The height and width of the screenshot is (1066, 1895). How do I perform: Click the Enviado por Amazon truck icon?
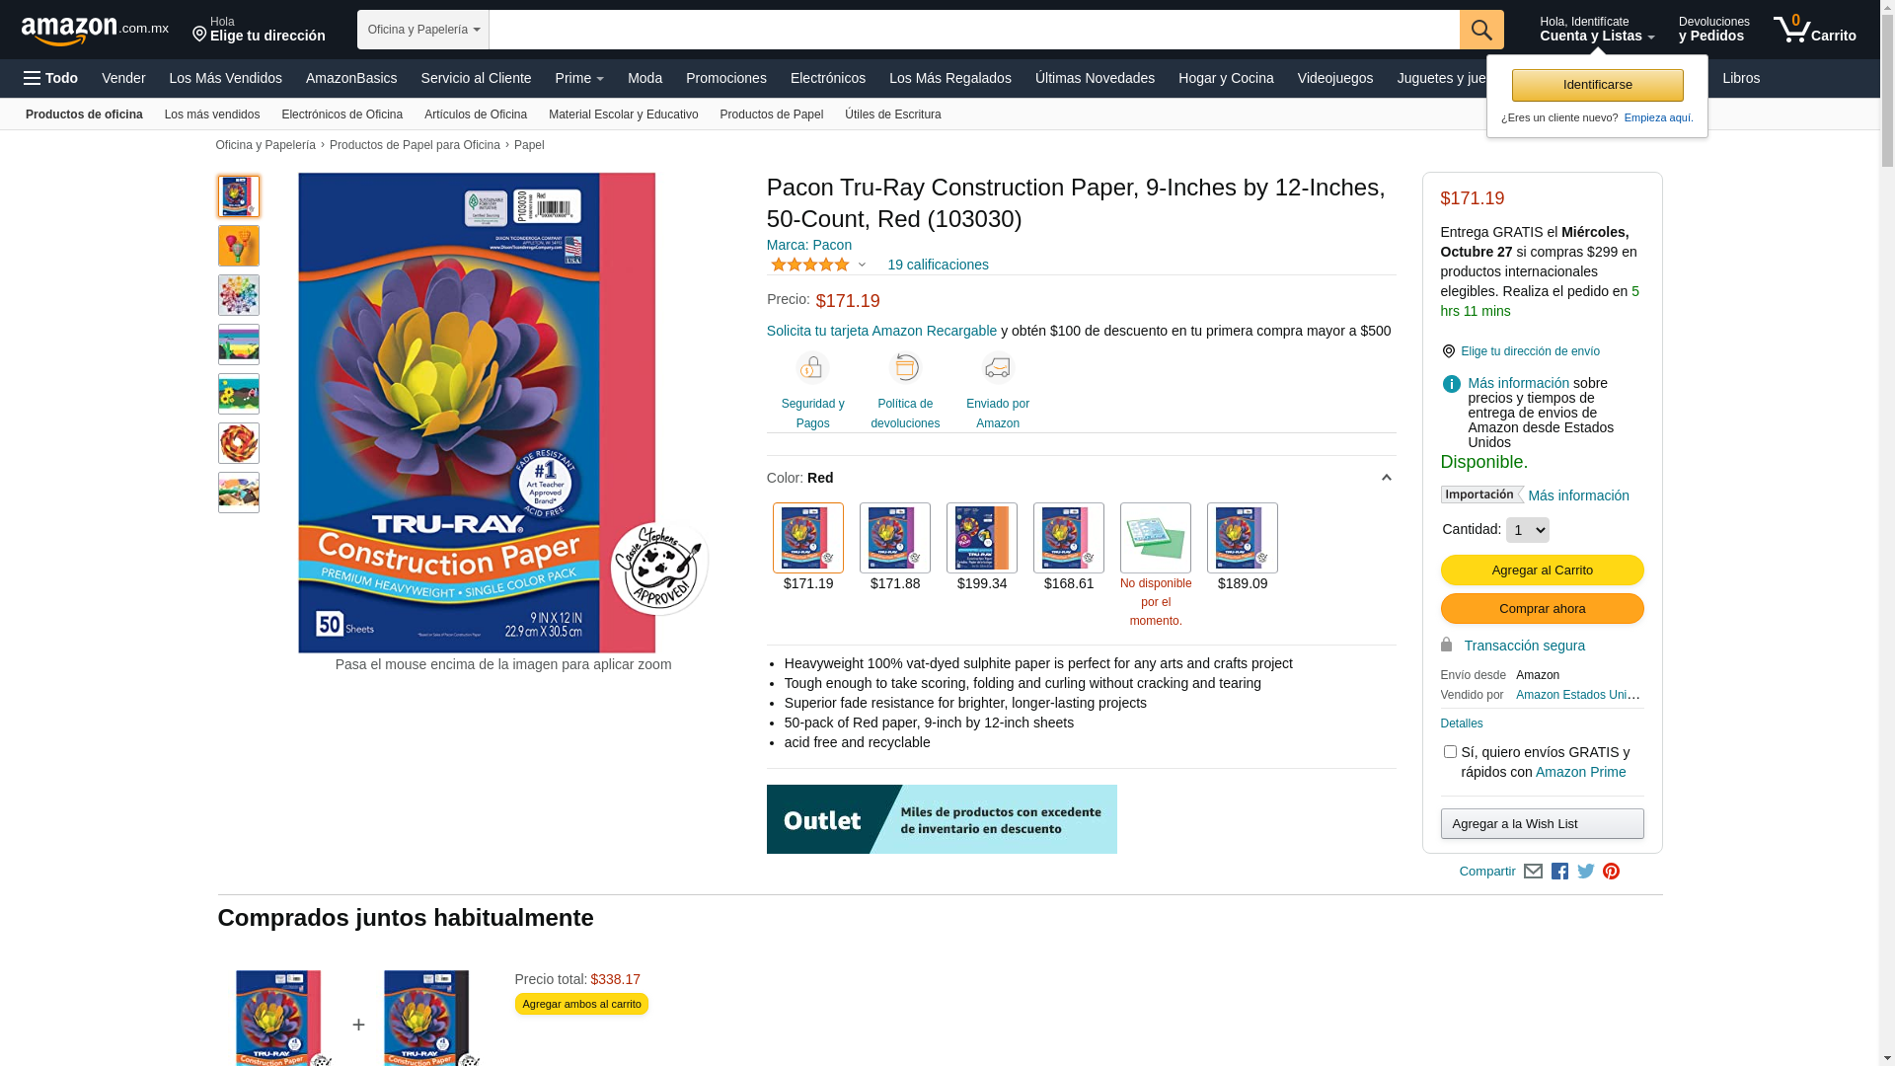tap(998, 368)
